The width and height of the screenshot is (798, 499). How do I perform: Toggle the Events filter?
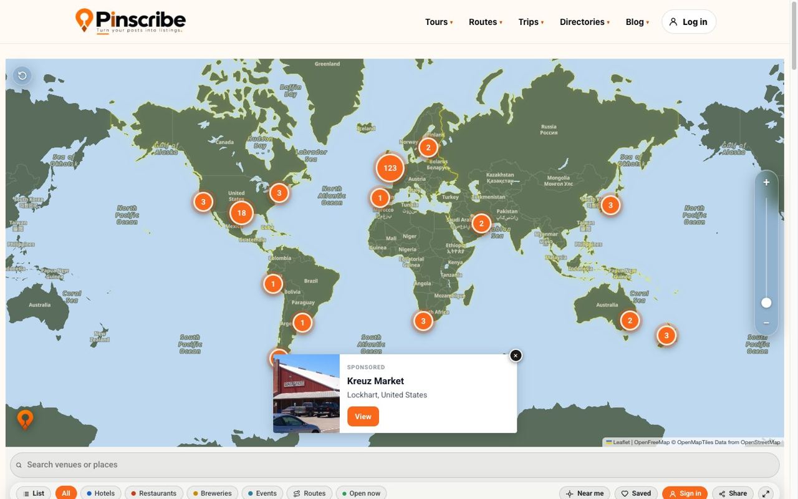(x=262, y=493)
